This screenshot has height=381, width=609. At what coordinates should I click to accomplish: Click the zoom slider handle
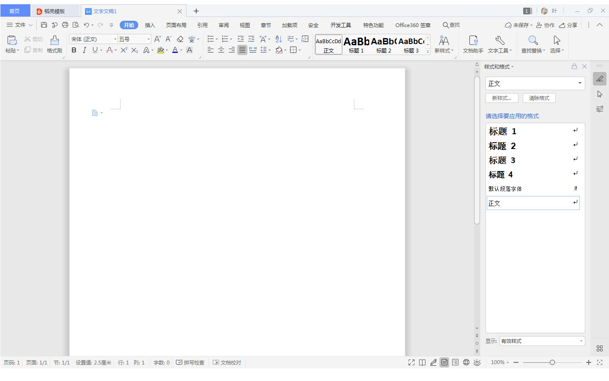(x=552, y=362)
